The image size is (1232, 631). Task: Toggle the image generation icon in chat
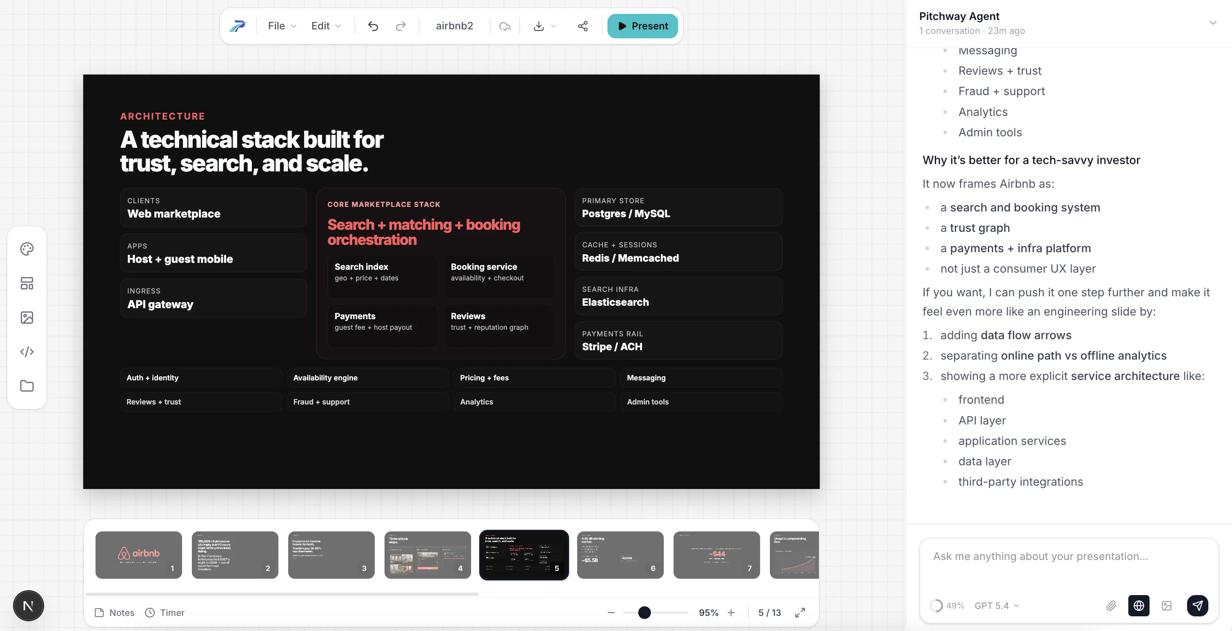click(x=1166, y=606)
